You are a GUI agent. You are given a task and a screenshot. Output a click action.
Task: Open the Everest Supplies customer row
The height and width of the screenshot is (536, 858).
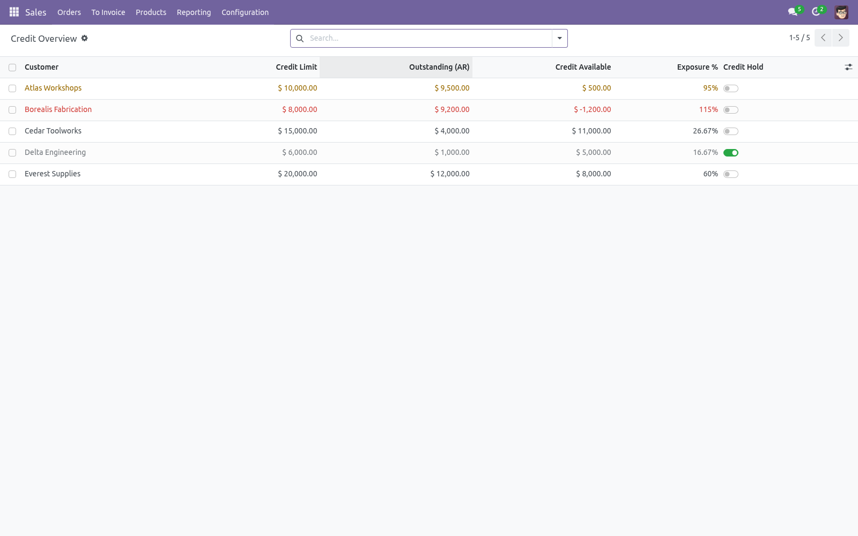(x=429, y=174)
